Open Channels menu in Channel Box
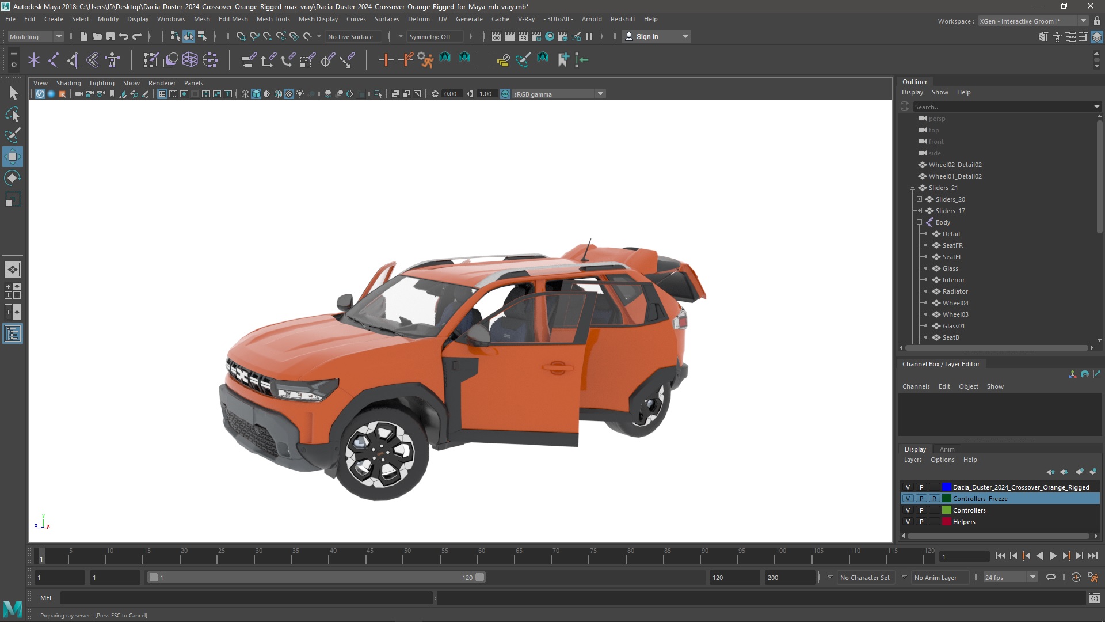This screenshot has width=1105, height=622. tap(916, 386)
